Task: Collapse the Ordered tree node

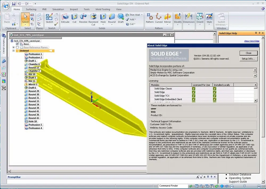Action: (x=14, y=51)
